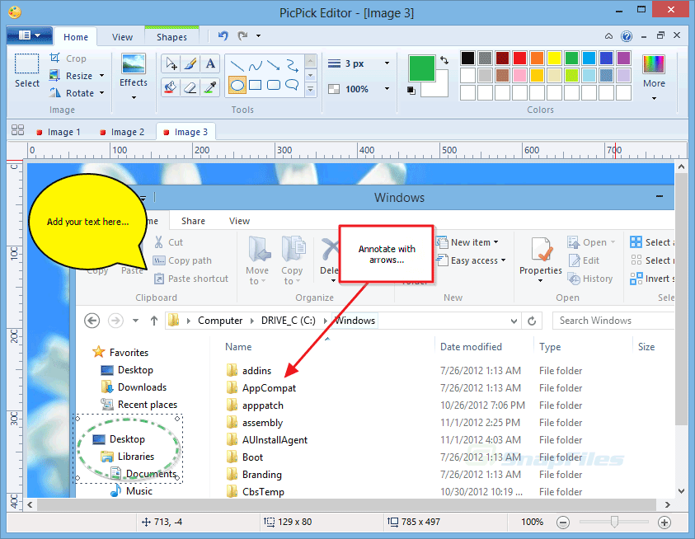The height and width of the screenshot is (539, 695).
Task: Select the move/pointer tool
Action: [171, 64]
